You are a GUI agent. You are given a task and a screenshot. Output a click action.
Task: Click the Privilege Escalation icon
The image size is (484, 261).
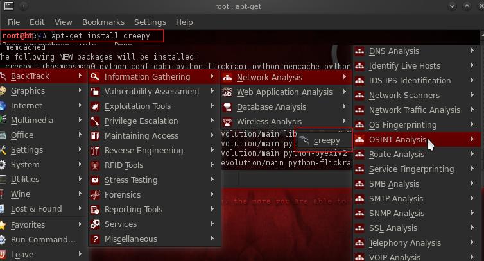tap(96, 121)
